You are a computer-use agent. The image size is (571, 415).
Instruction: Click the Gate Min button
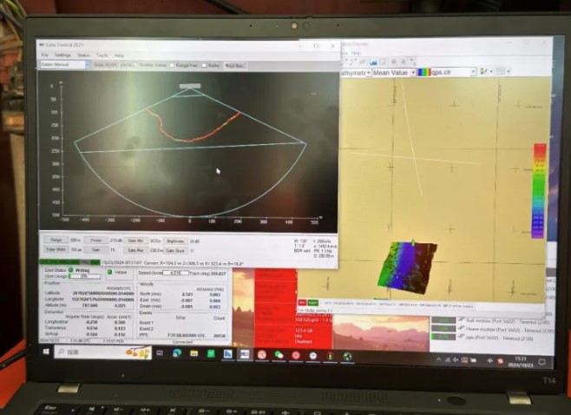coord(136,240)
